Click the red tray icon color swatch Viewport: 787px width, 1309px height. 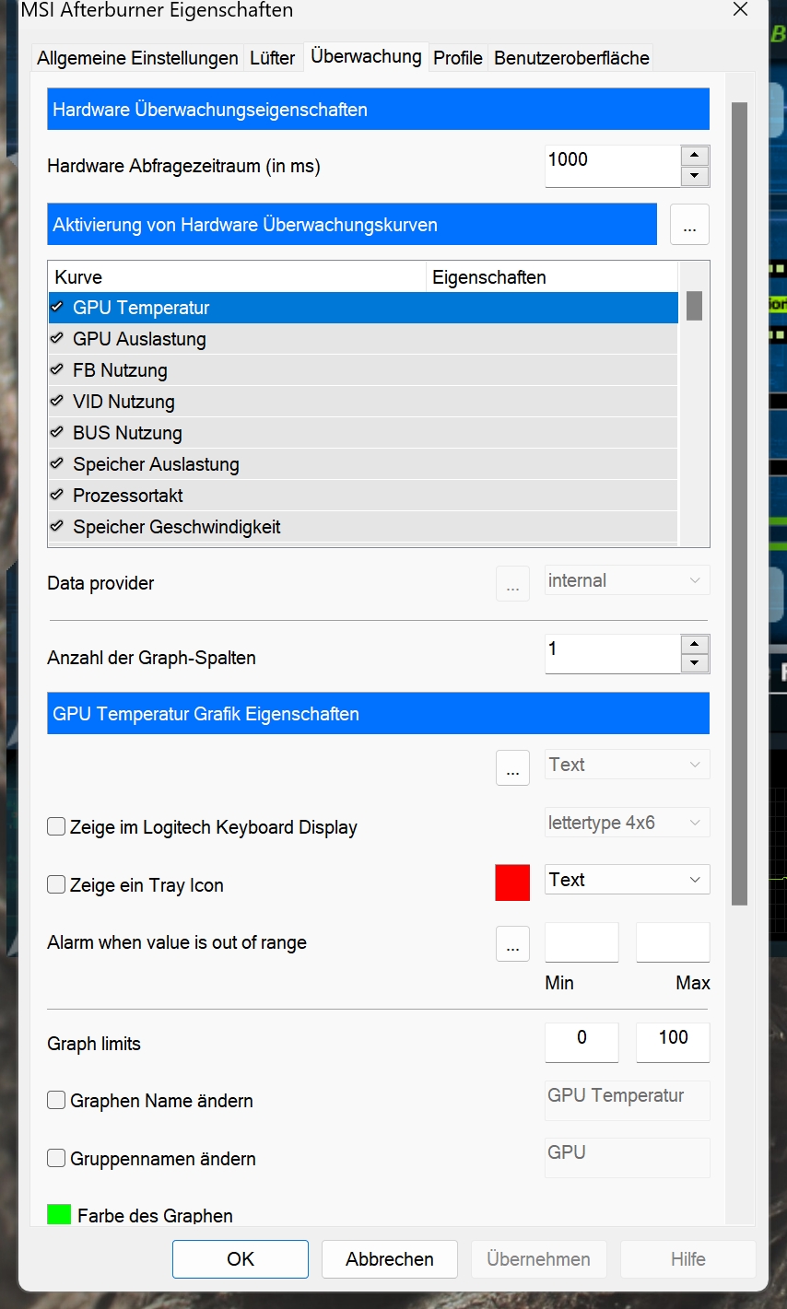tap(512, 882)
